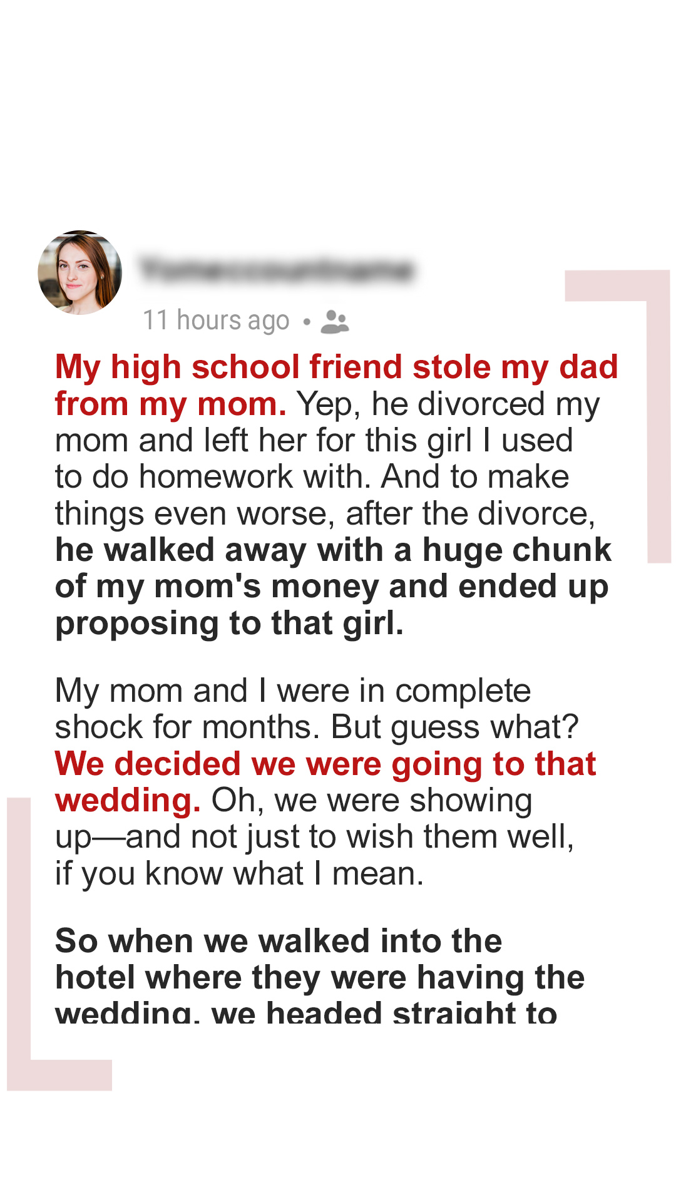Click the line "My mom and I were in complete"
The image size is (676, 1202).
292,691
